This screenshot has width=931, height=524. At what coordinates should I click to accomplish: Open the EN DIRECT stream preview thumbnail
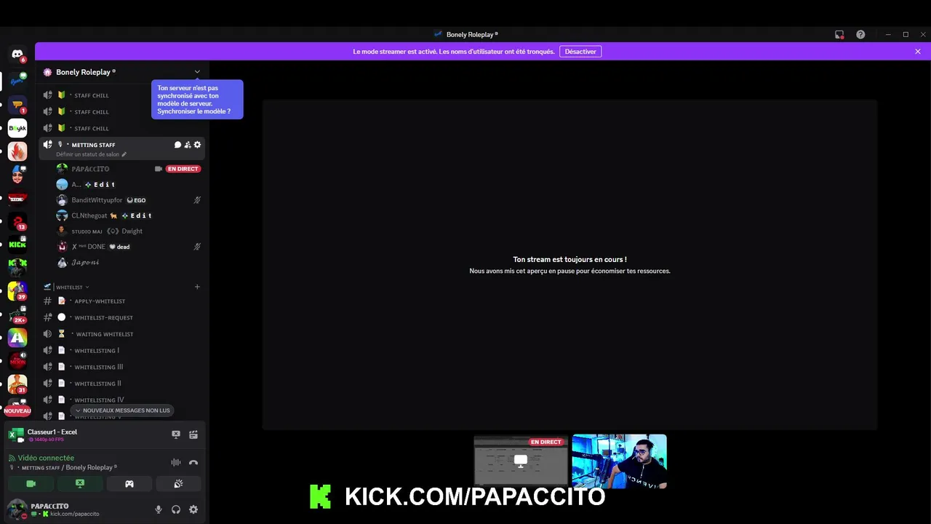point(521,460)
